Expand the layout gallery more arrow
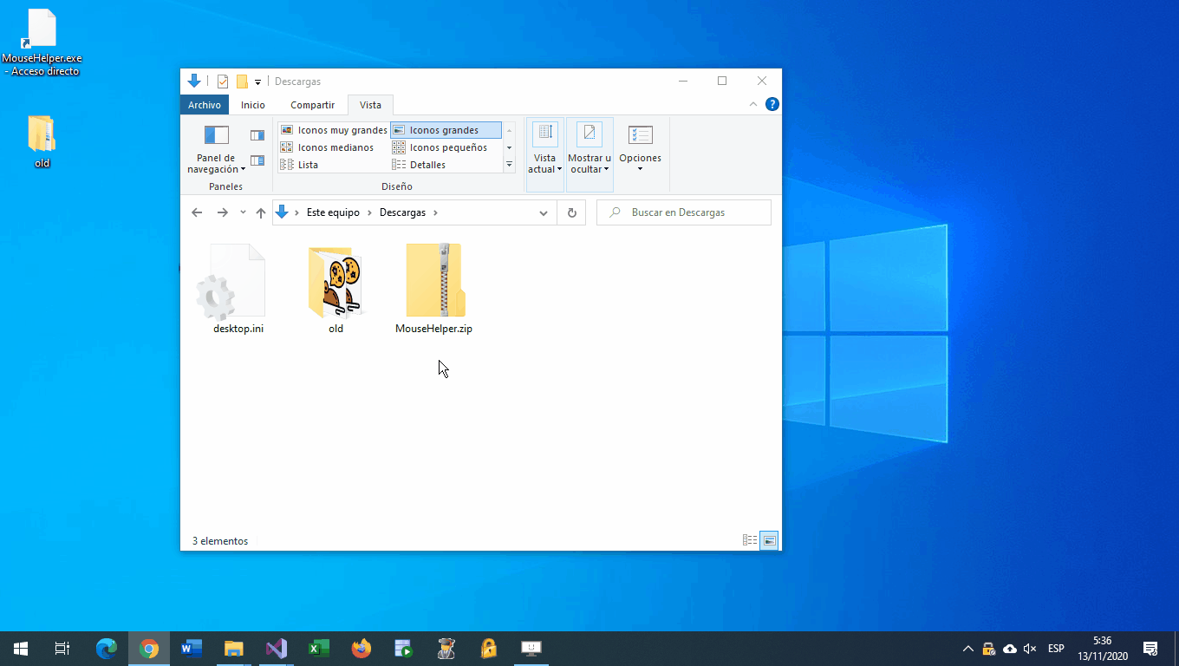1179x666 pixels. click(x=509, y=165)
